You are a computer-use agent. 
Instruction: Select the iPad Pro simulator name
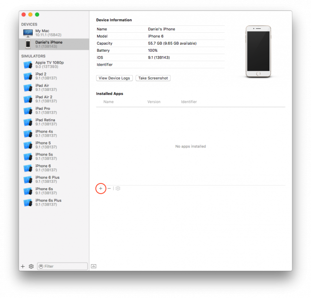[43, 109]
